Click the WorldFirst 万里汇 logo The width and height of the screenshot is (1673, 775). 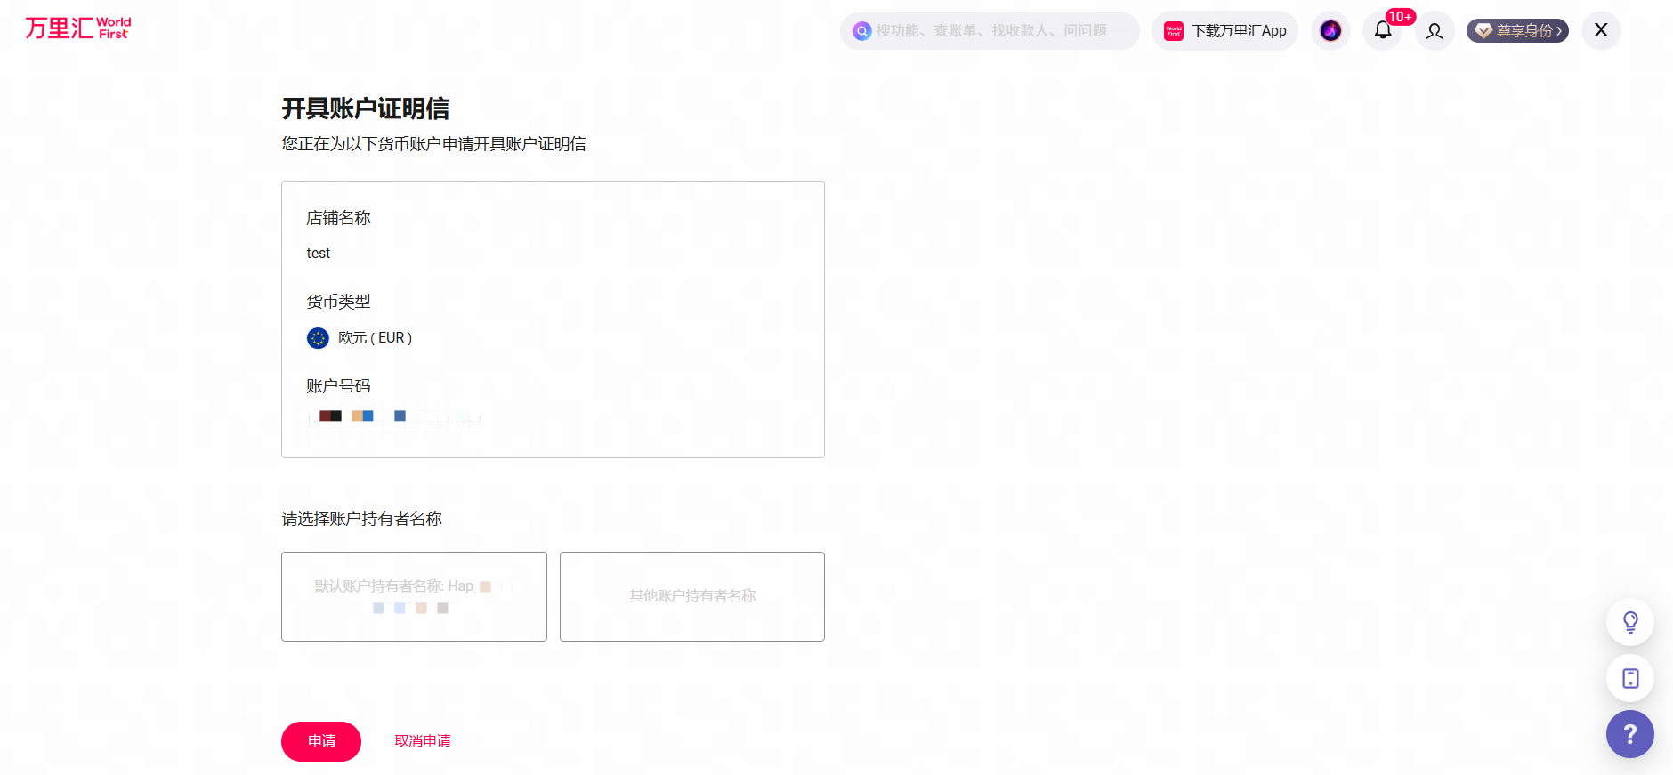coord(78,28)
